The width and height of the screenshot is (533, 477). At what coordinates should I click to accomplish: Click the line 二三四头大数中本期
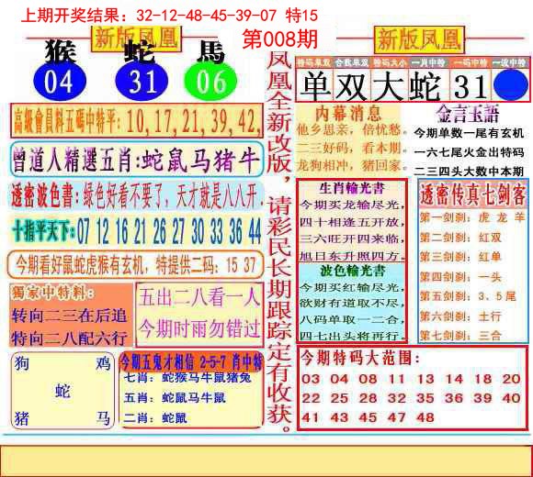[469, 172]
